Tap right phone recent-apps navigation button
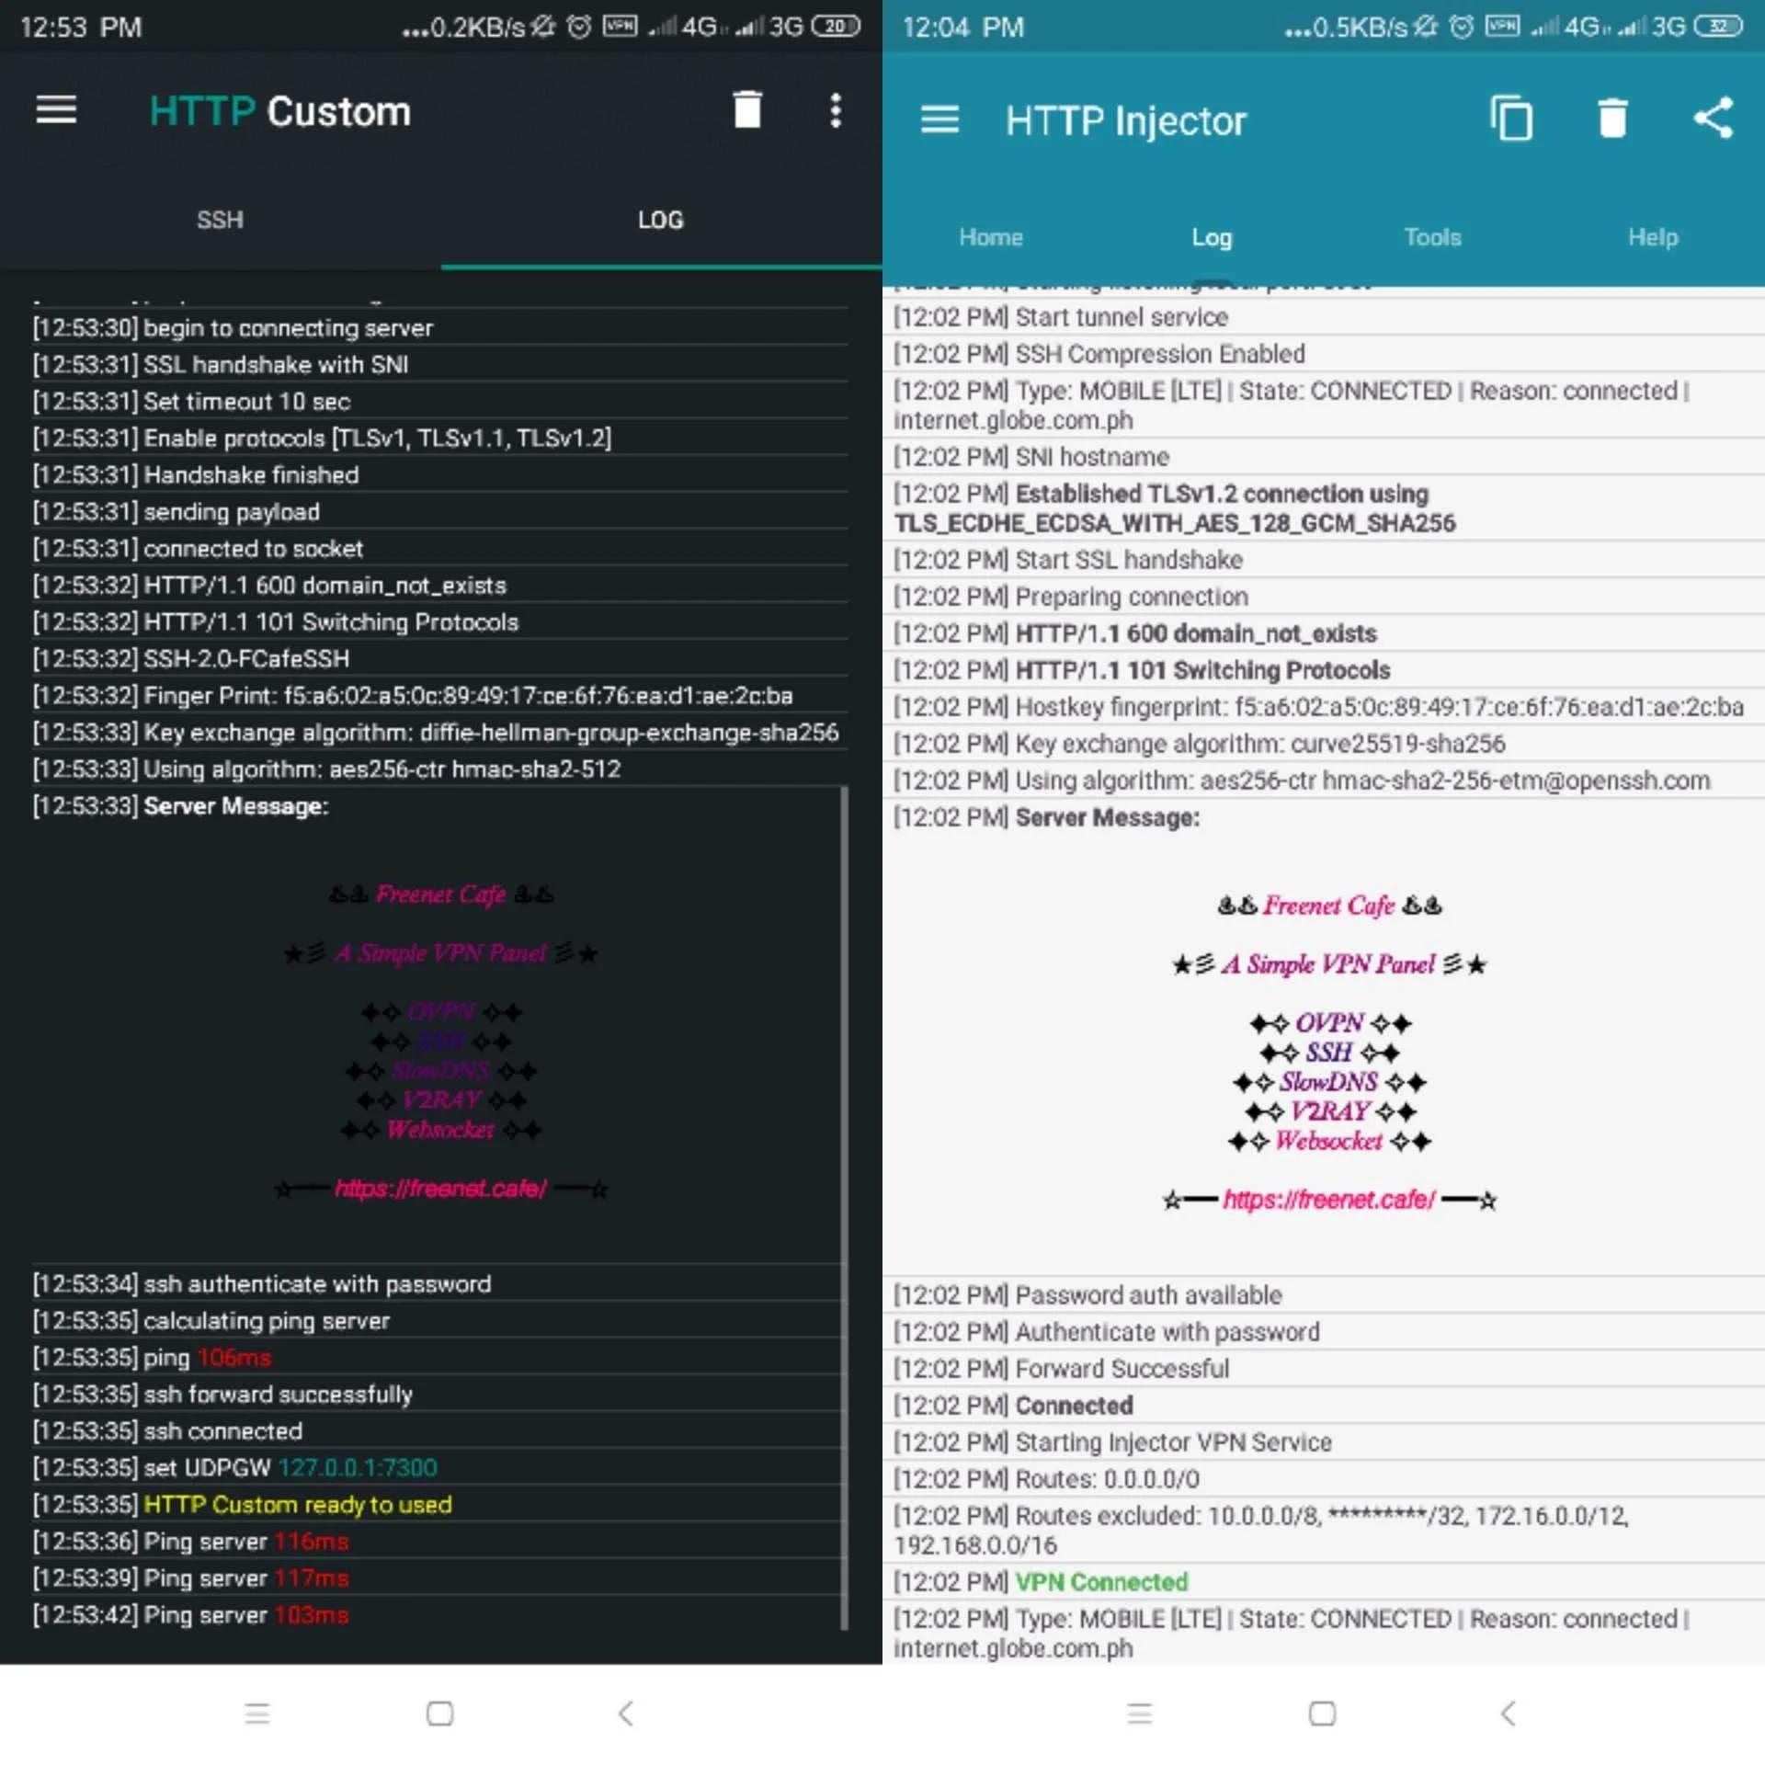Image resolution: width=1765 pixels, height=1765 pixels. 1140,1714
